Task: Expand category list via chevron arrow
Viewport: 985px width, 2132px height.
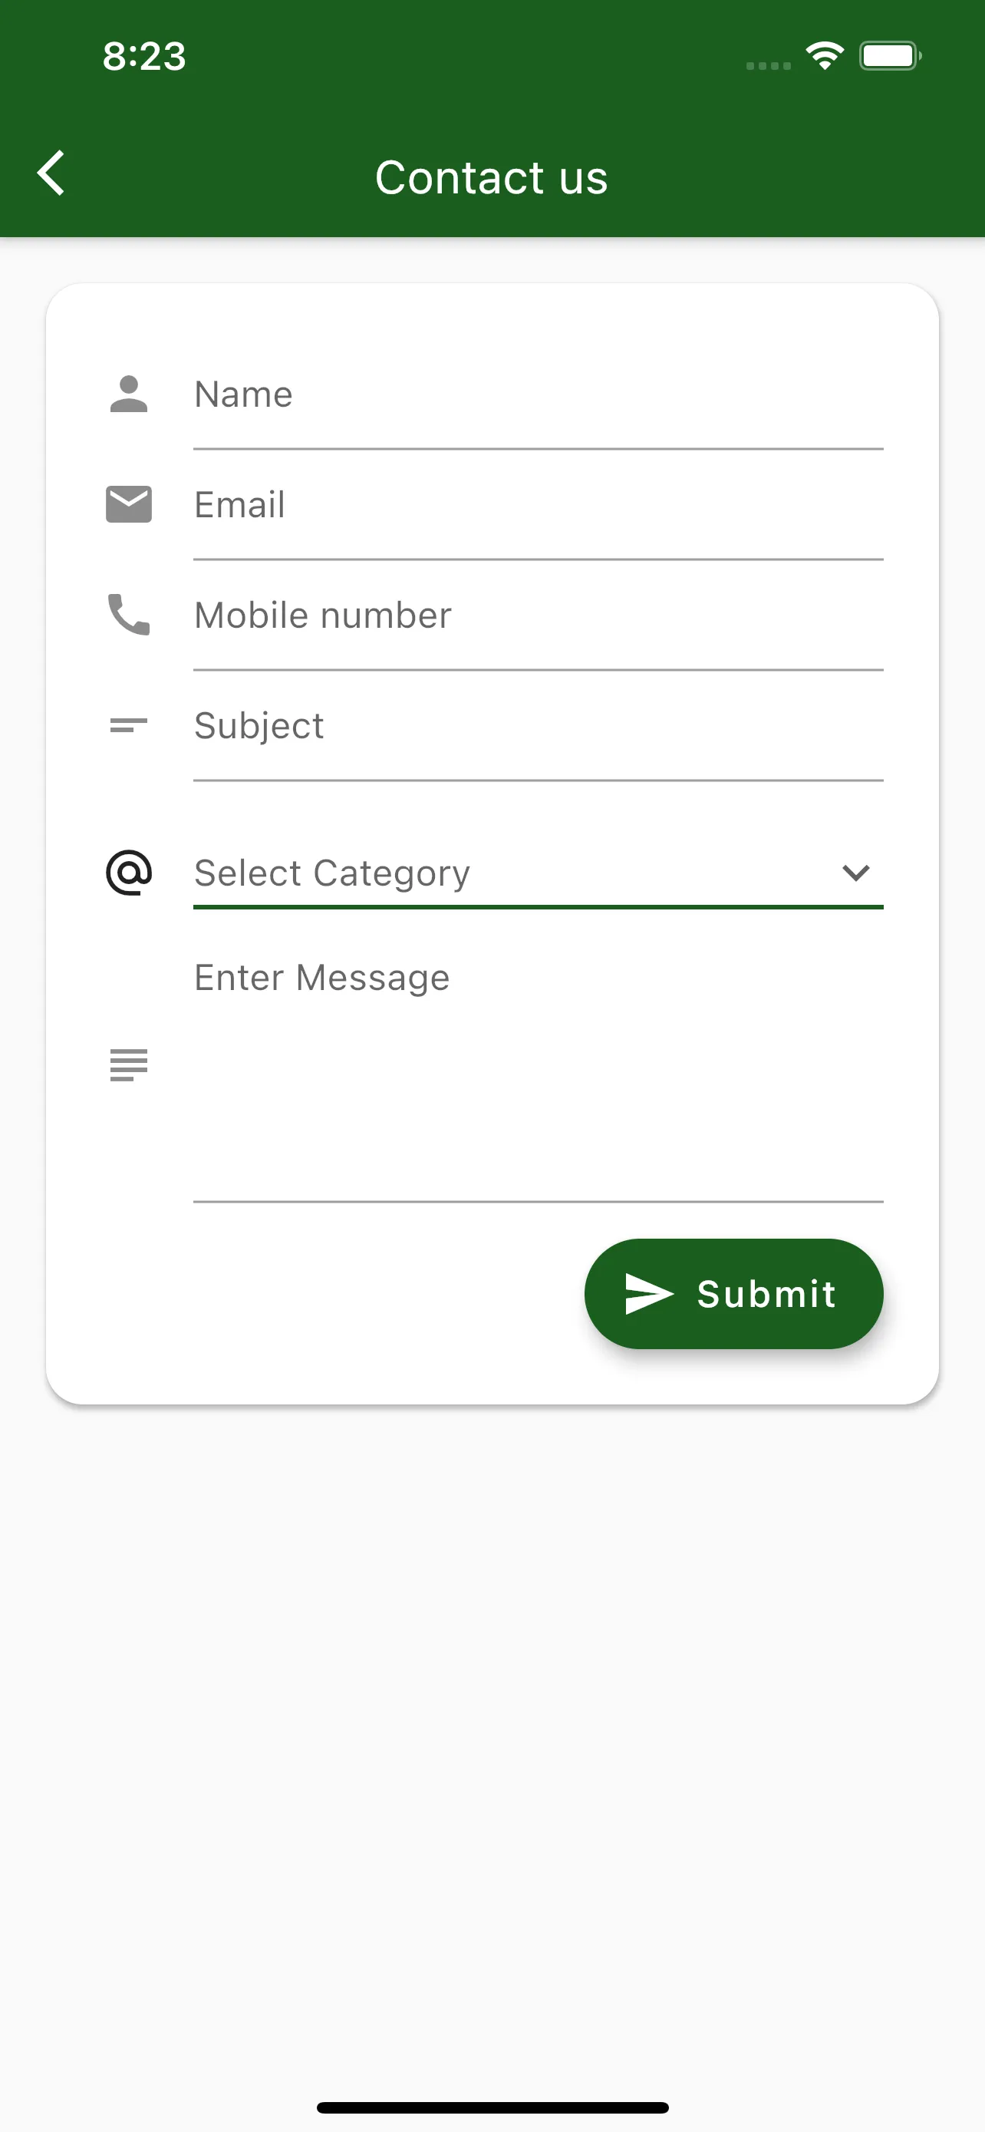Action: [856, 873]
